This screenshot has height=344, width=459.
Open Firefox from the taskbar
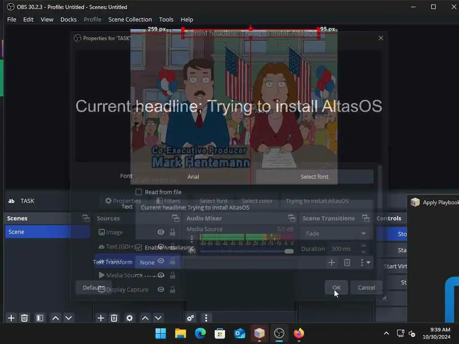tap(299, 333)
